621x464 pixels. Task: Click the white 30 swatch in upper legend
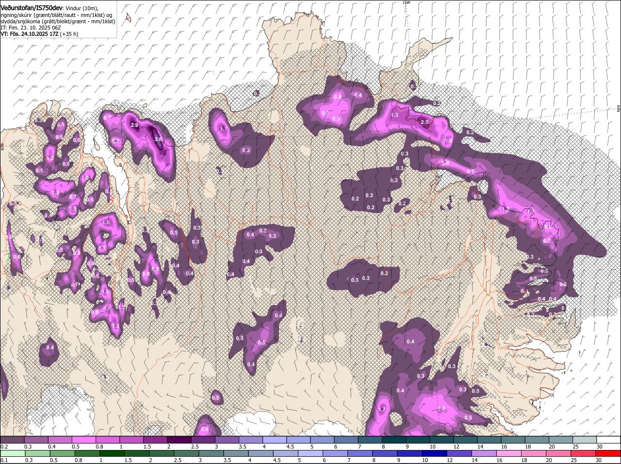tap(609, 440)
